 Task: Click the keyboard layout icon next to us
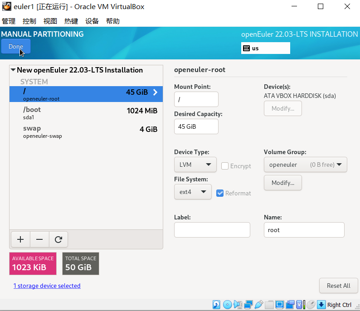tap(246, 48)
